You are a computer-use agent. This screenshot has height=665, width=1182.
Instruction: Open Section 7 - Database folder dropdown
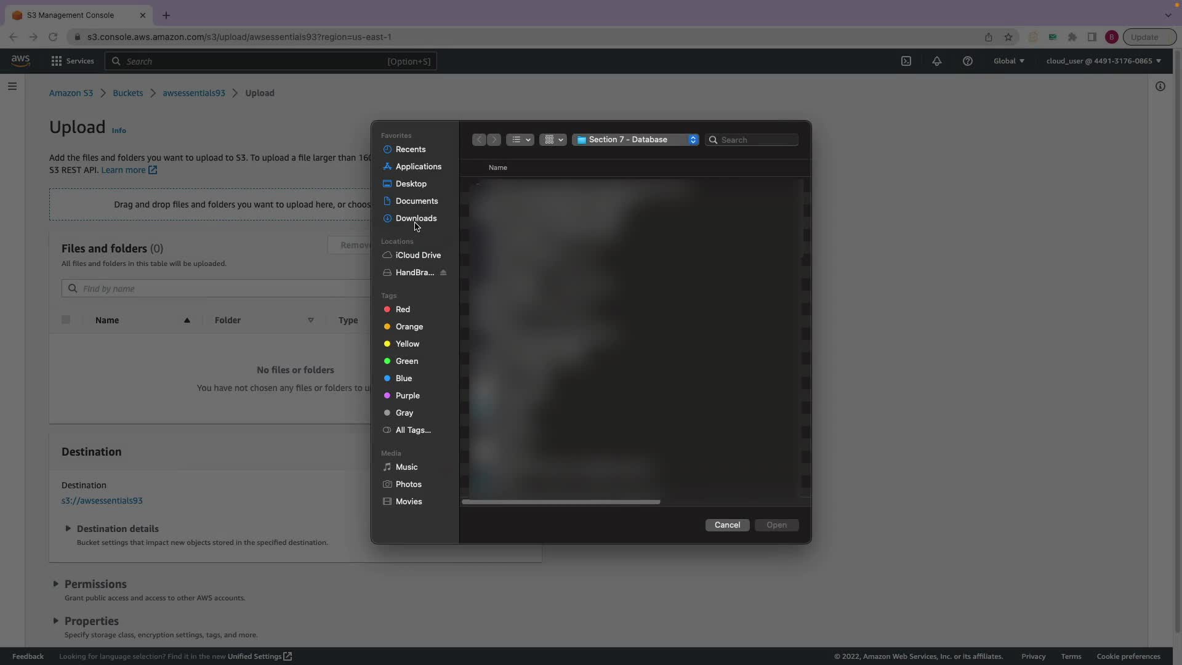pyautogui.click(x=635, y=140)
